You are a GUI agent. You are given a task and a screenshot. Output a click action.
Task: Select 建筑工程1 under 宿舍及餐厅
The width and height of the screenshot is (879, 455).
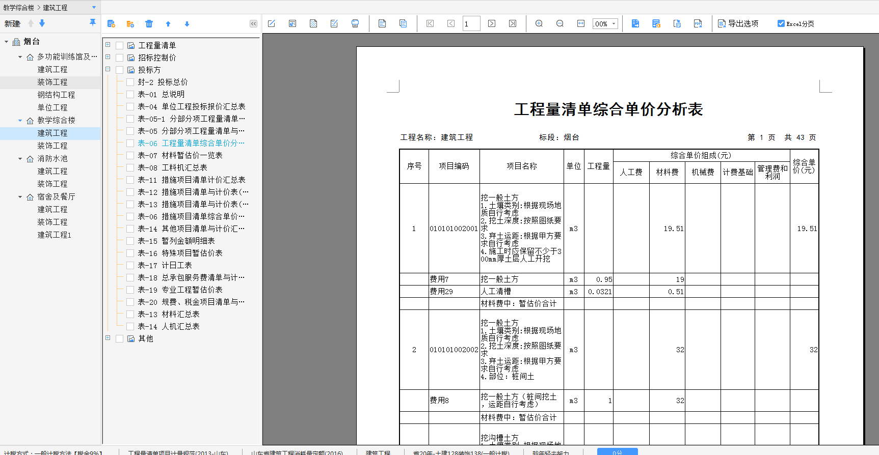click(55, 235)
